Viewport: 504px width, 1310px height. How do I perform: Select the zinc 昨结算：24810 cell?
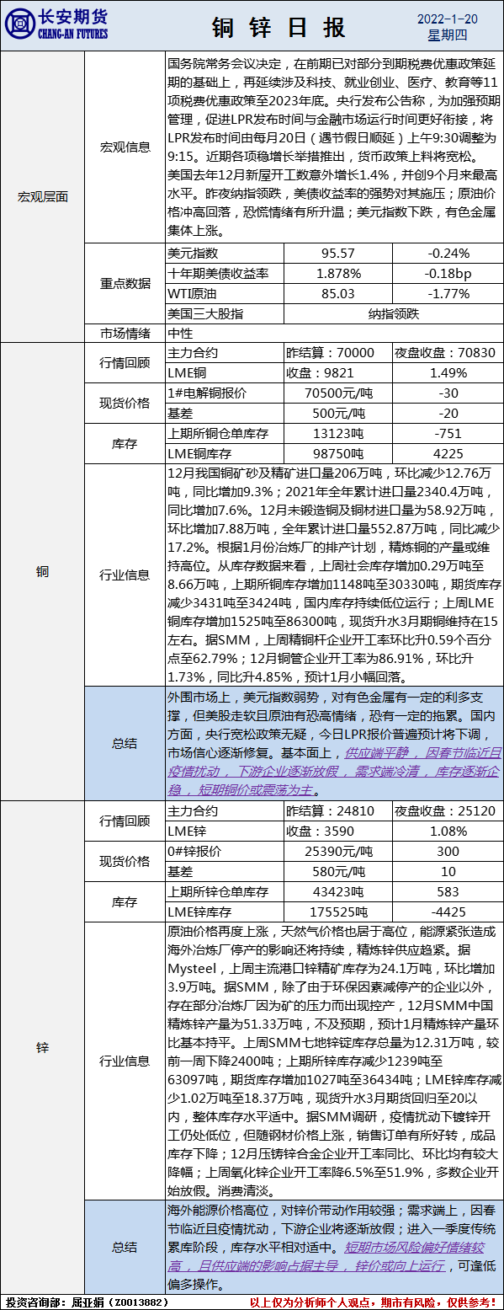pyautogui.click(x=337, y=811)
